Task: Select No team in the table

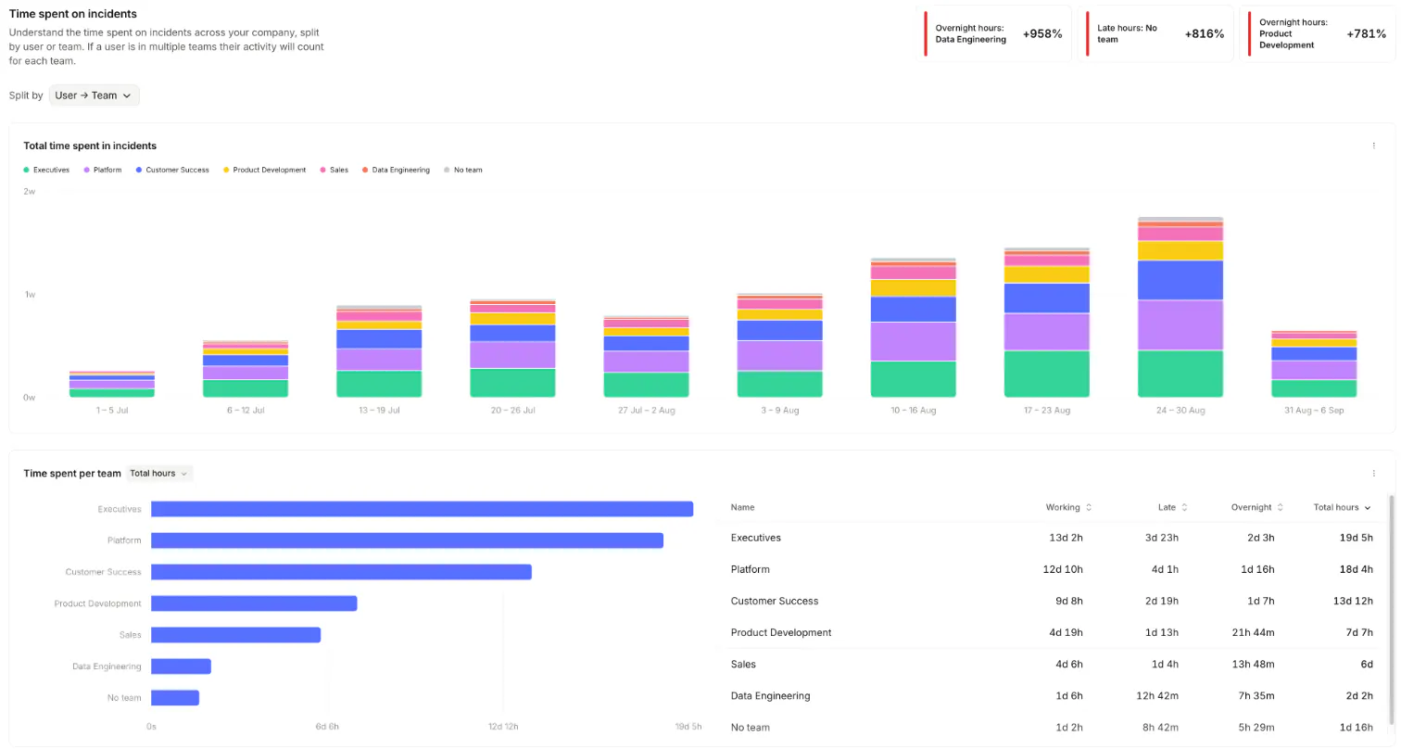Action: 750,727
